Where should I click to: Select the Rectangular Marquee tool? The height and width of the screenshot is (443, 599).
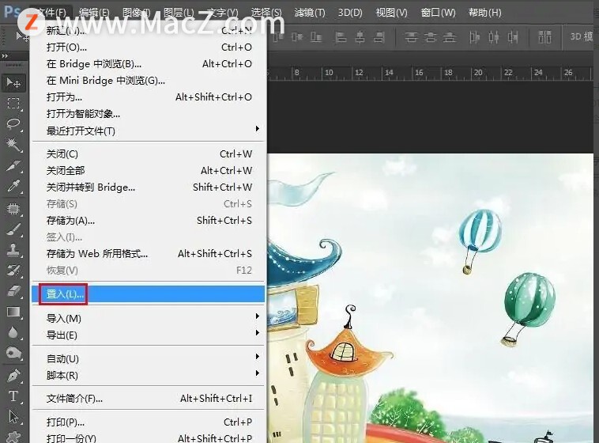pyautogui.click(x=13, y=104)
